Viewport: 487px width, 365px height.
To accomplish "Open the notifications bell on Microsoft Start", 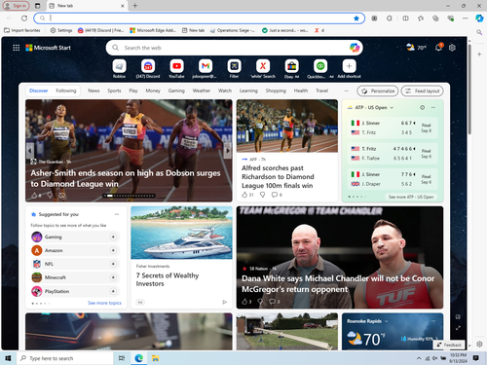I will tap(438, 48).
